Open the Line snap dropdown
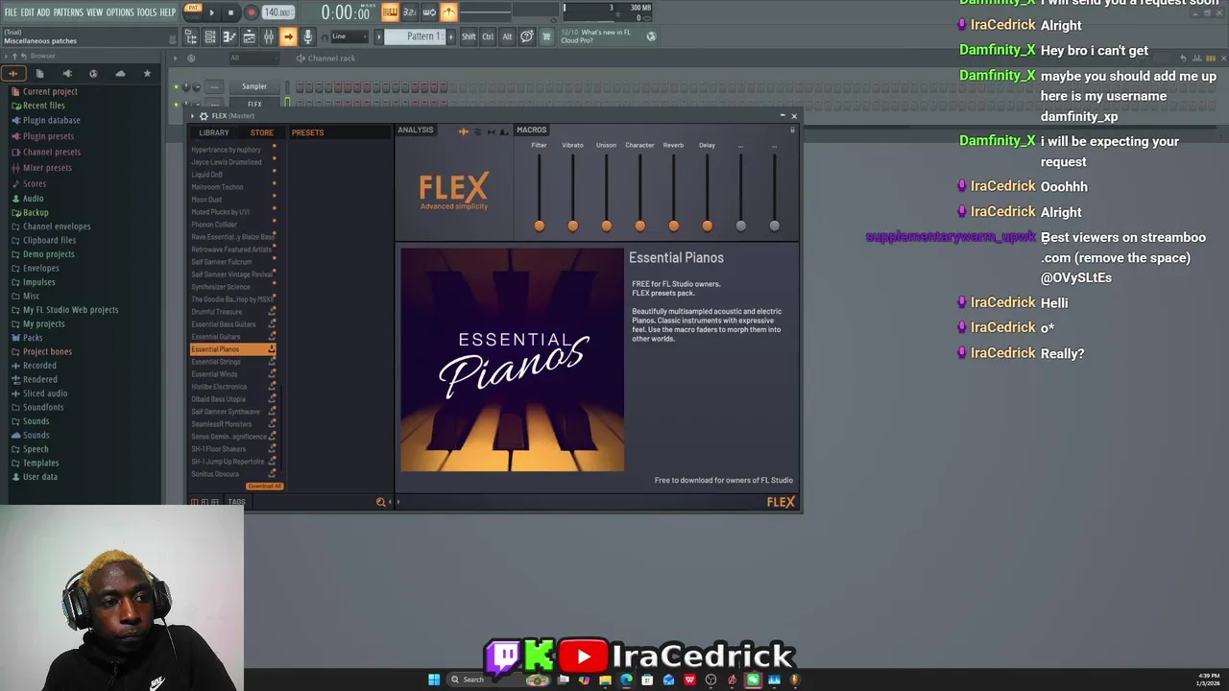Image resolution: width=1229 pixels, height=691 pixels. point(348,36)
